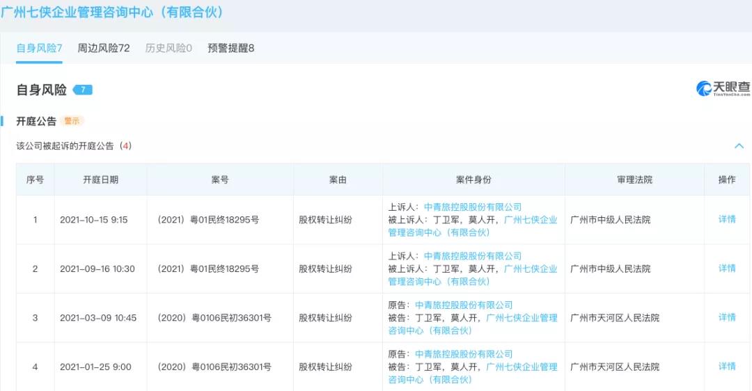The width and height of the screenshot is (752, 391).
Task: Open 广州七侠企业管理咨询中心 defendant link in row 3
Action: [x=472, y=324]
